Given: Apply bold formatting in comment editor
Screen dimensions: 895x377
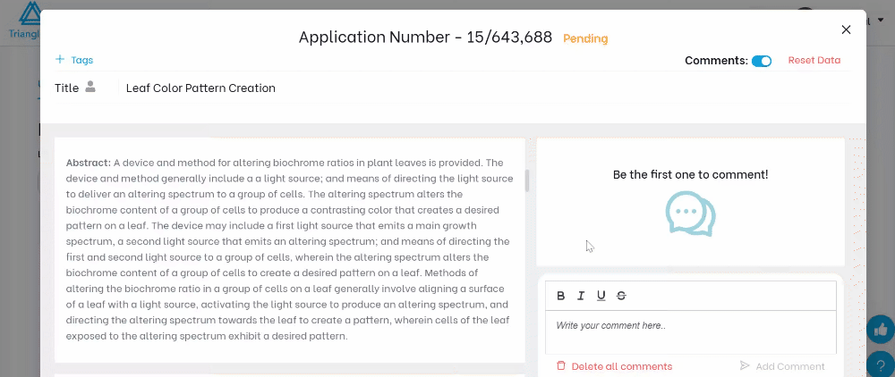Looking at the screenshot, I should [x=560, y=296].
